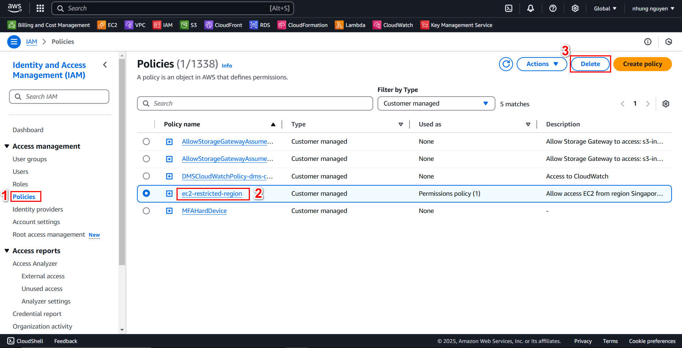Open Roles in IAM navigation
This screenshot has width=682, height=348.
pos(20,184)
